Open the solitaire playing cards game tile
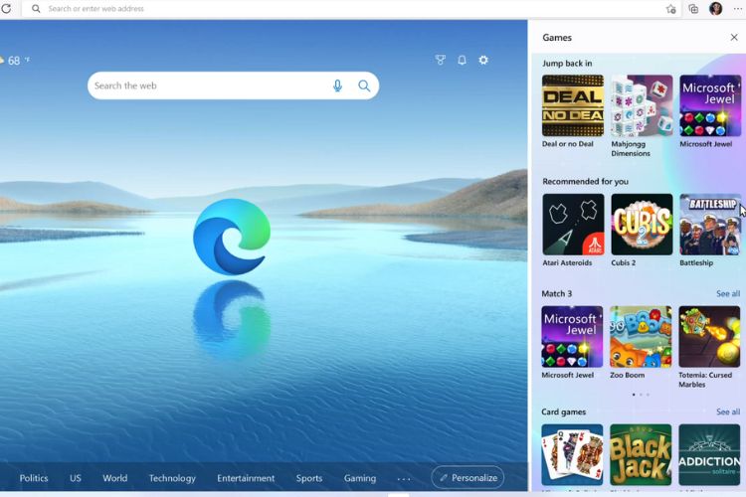This screenshot has width=746, height=497. point(572,454)
